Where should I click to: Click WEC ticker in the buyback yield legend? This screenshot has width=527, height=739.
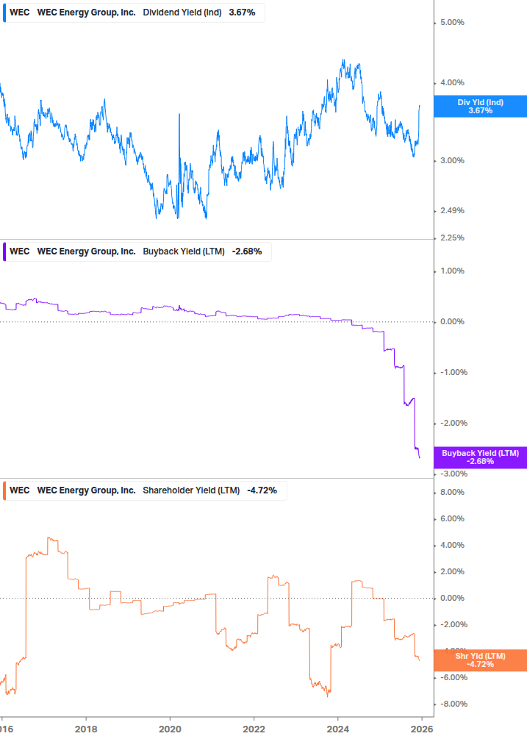click(x=19, y=251)
